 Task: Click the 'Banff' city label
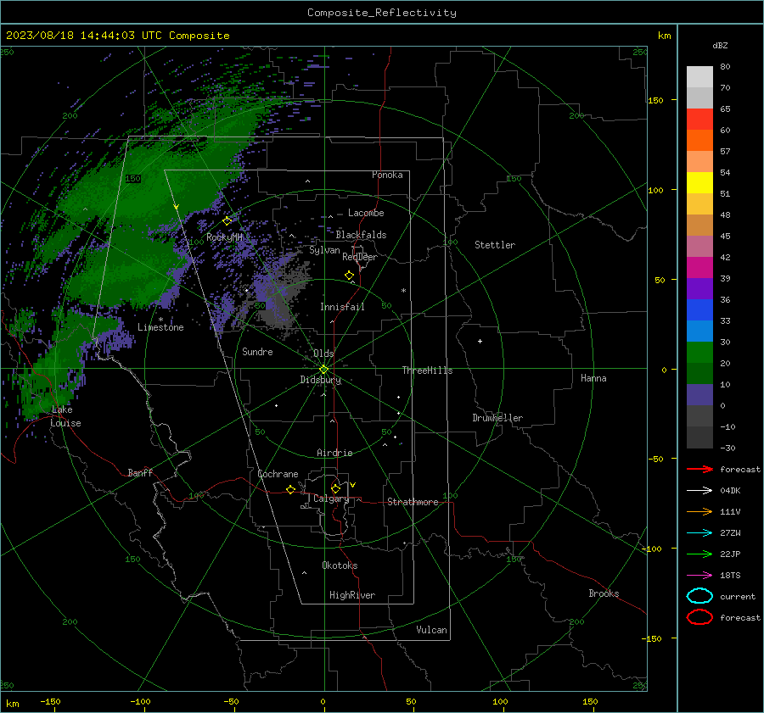pyautogui.click(x=140, y=473)
